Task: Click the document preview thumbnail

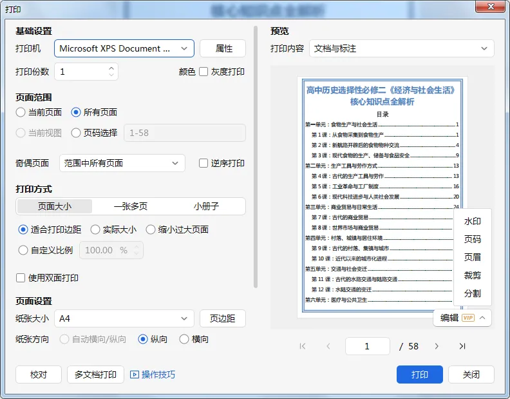Action: click(x=382, y=197)
